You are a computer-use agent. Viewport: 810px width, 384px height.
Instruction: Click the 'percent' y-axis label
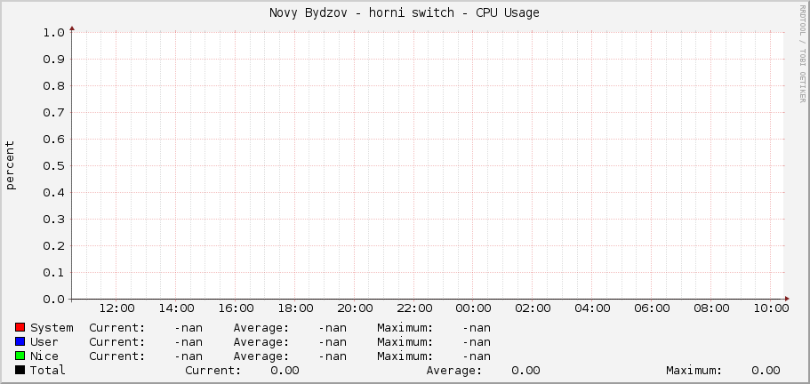point(11,165)
